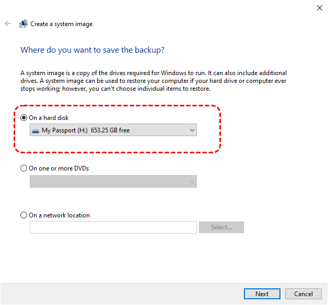328x305 pixels.
Task: Cancel the system image wizard
Action: (x=303, y=294)
